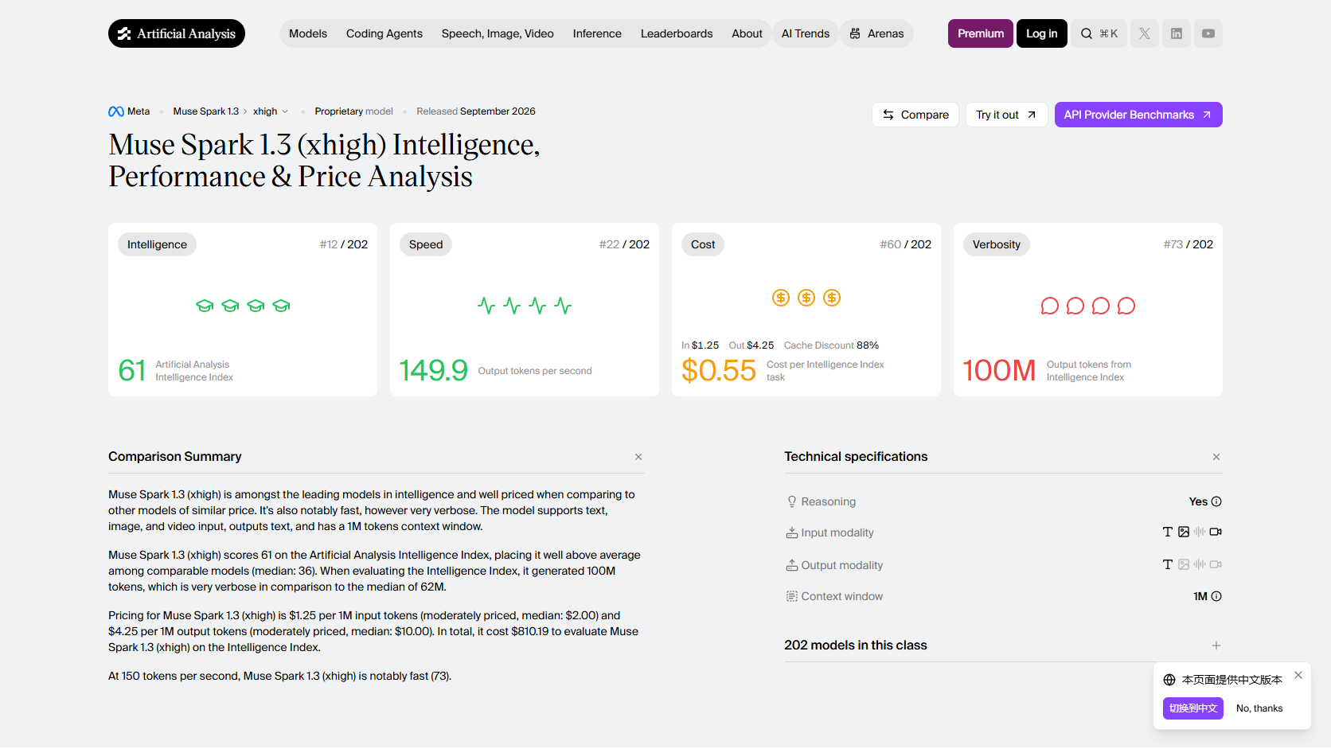Open the Leaderboards menu
This screenshot has width=1331, height=749.
pos(677,33)
